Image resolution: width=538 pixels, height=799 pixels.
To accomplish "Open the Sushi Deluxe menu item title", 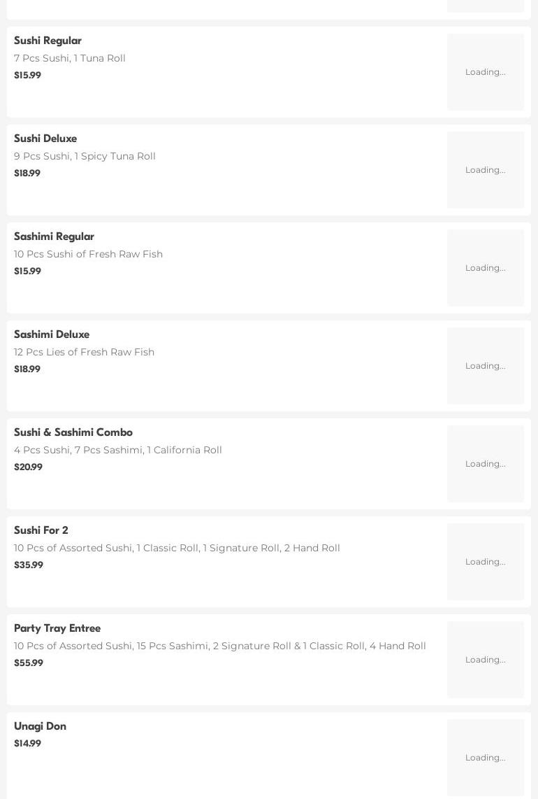I will click(x=45, y=139).
